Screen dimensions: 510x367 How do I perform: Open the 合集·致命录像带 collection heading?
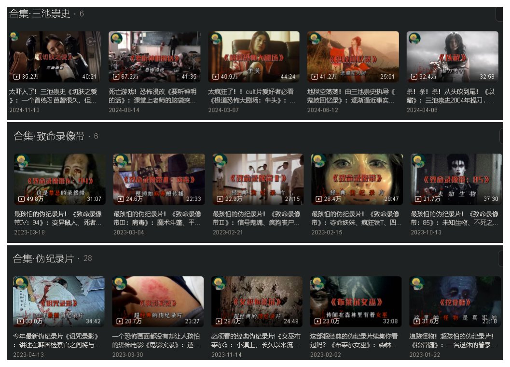click(49, 136)
